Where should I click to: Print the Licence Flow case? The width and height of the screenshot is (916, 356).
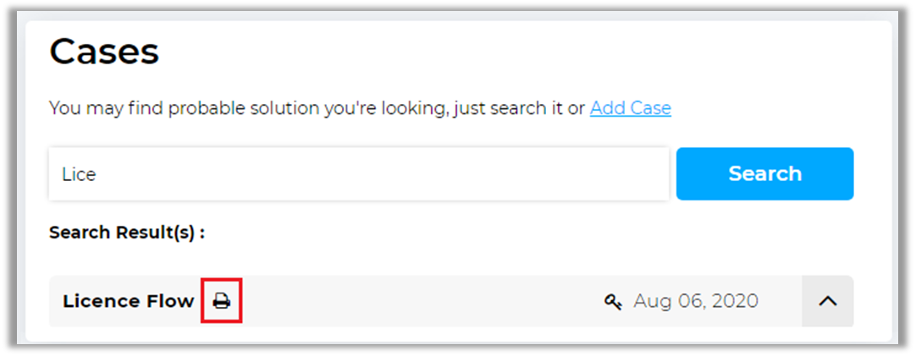click(x=222, y=301)
